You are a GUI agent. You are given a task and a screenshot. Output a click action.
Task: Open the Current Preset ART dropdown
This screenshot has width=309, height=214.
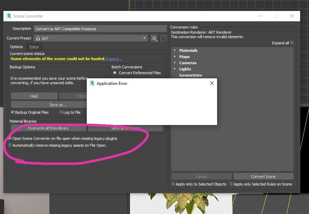91,38
